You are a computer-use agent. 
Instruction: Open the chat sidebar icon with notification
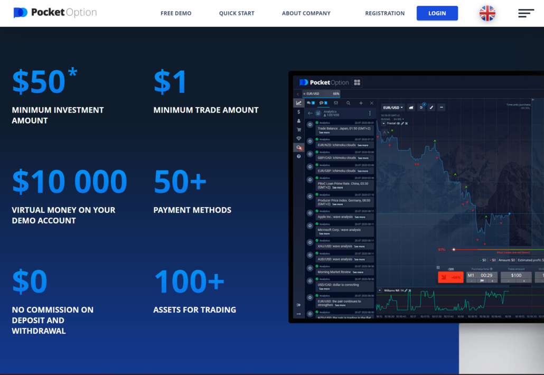pyautogui.click(x=299, y=148)
